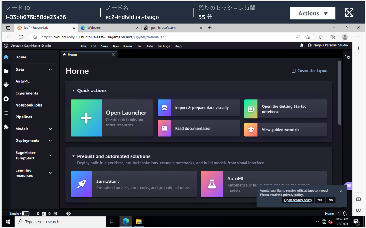Accept Jupyter news with the Yes button

[x=319, y=200]
